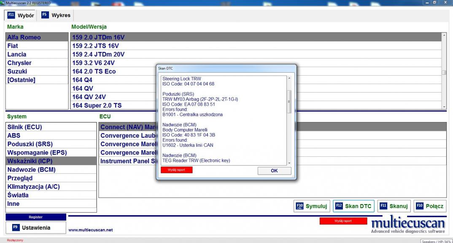Click U1602 - Usterka linii CAN error line
The width and height of the screenshot is (453, 243).
188,145
